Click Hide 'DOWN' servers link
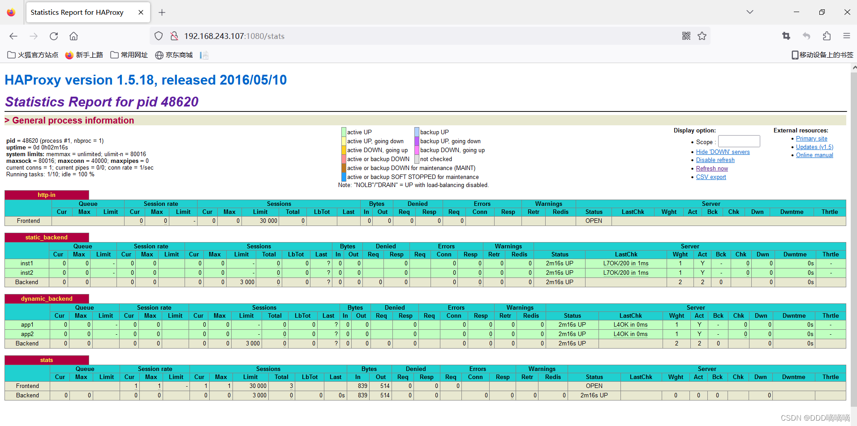This screenshot has width=857, height=426. tap(723, 152)
